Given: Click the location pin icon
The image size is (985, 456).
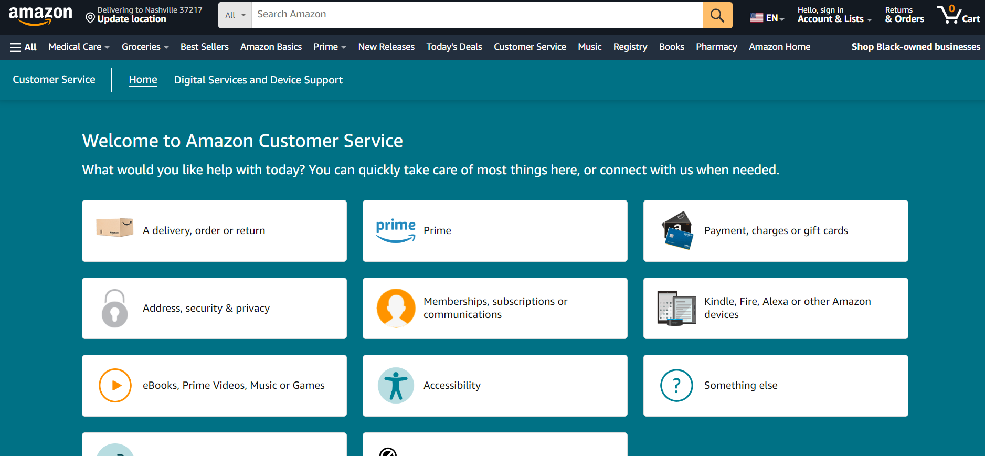Looking at the screenshot, I should [x=90, y=18].
